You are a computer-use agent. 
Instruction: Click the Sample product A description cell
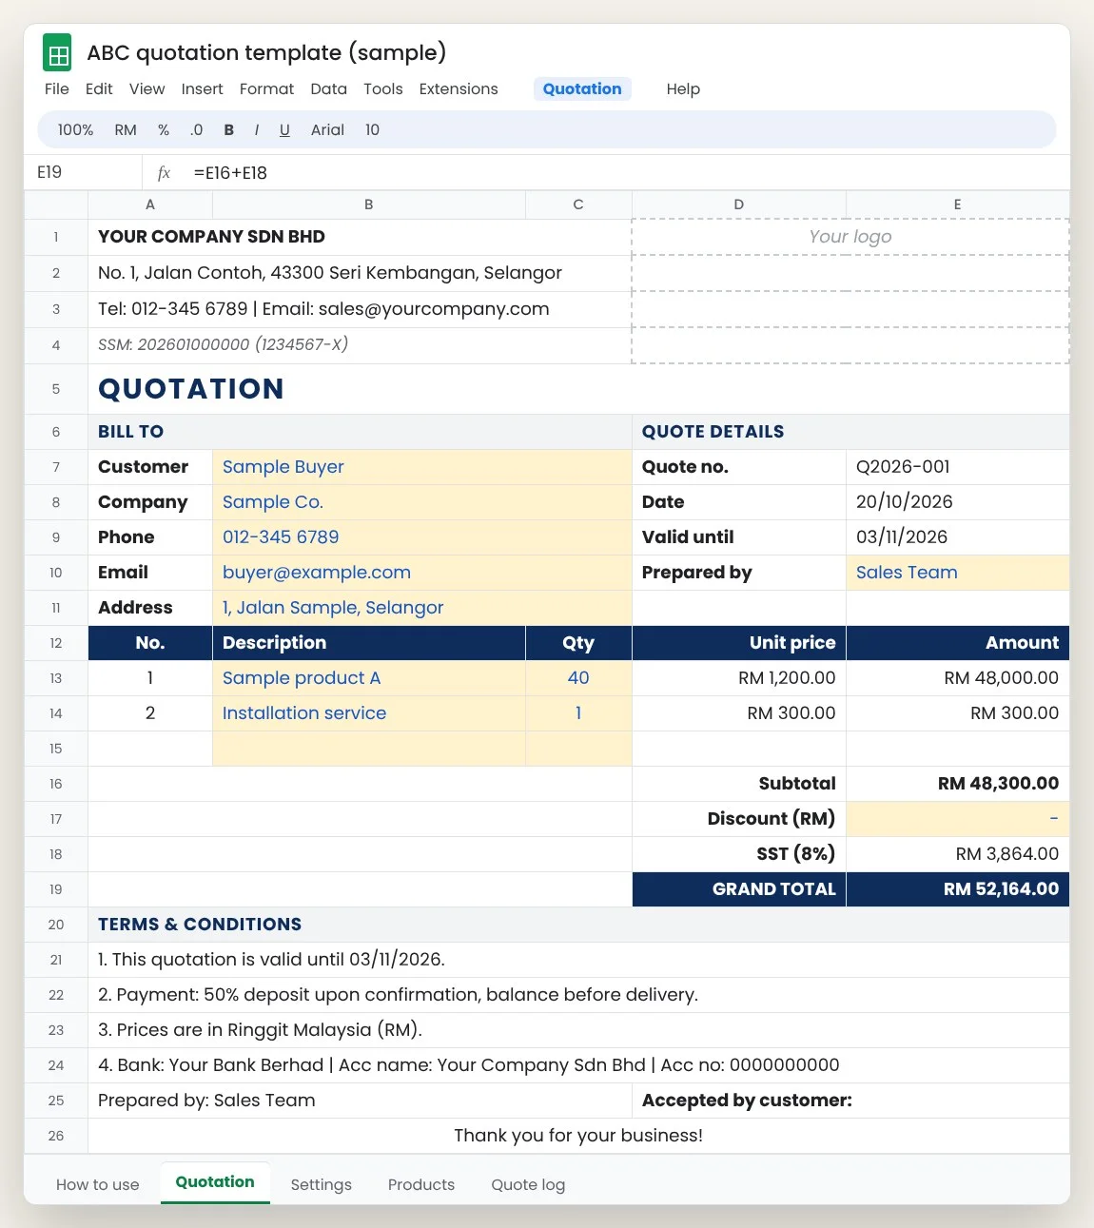click(x=369, y=678)
